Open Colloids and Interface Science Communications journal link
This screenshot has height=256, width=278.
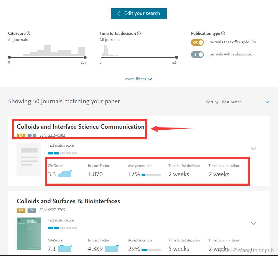pyautogui.click(x=81, y=127)
